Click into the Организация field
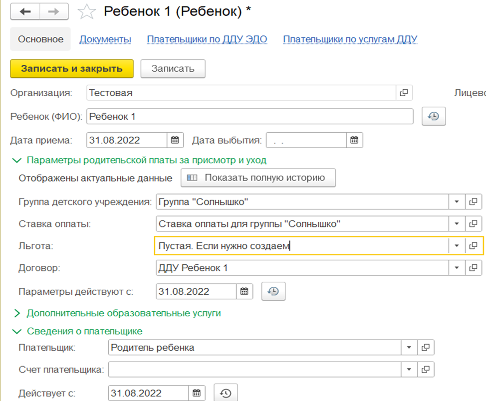Screen dimensions: 486x401 point(242,93)
